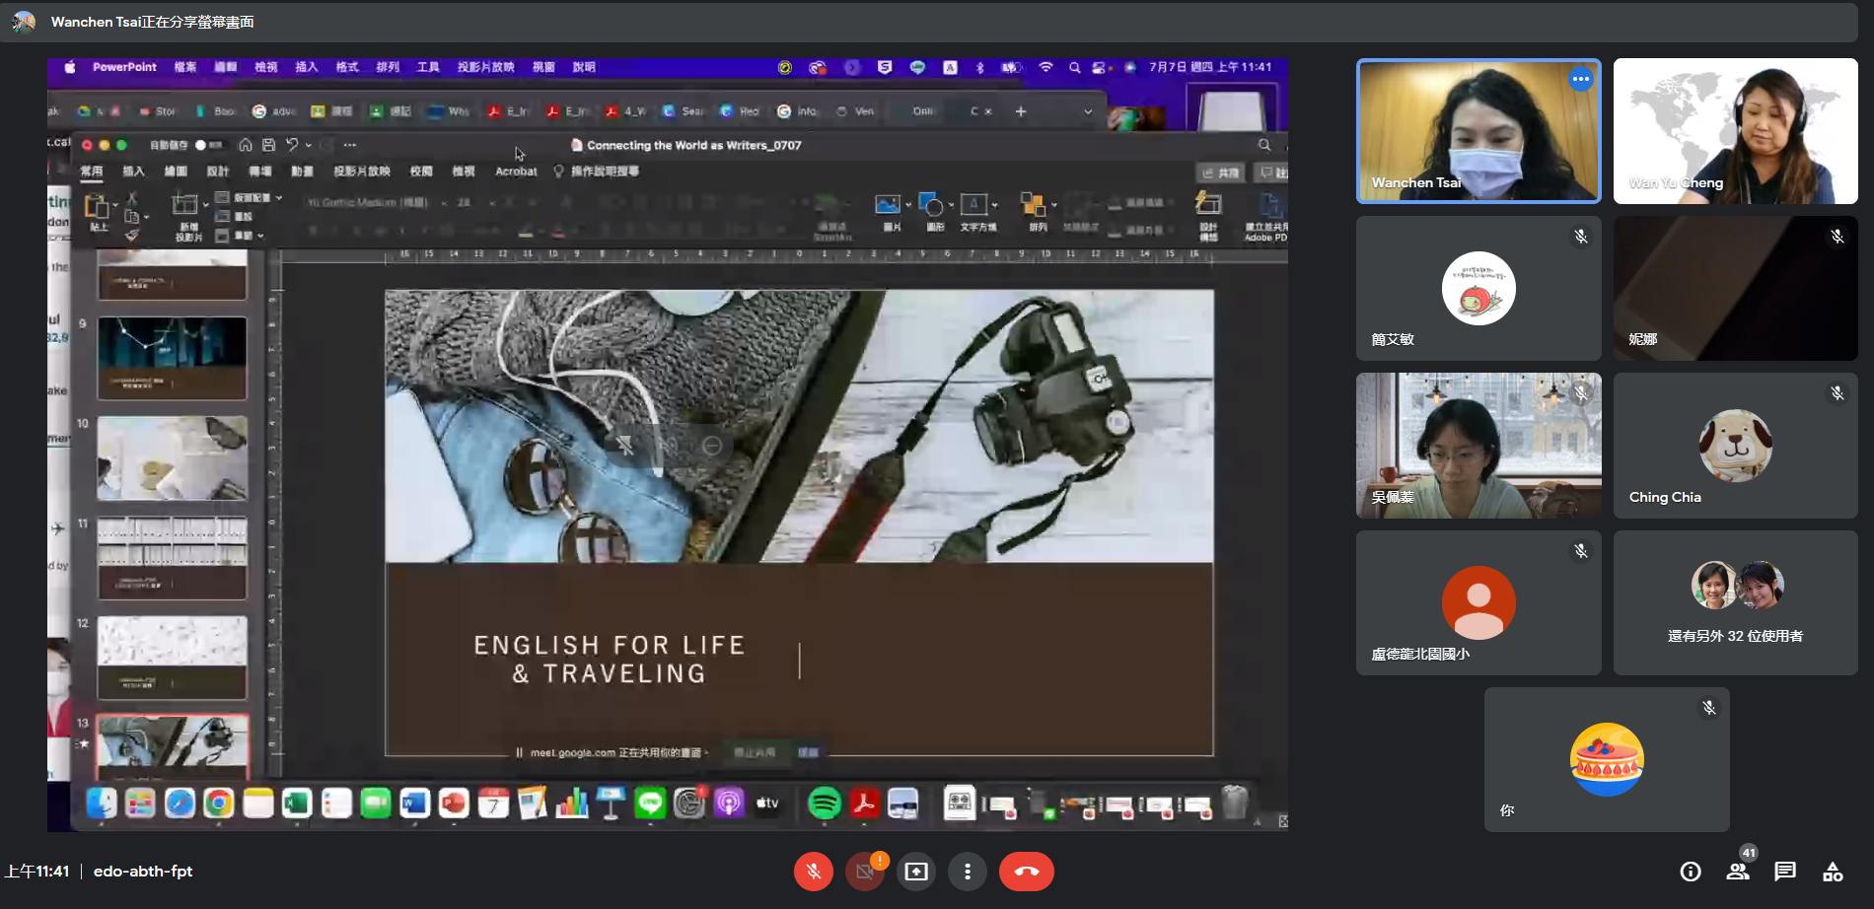Switch to the 投影片放映 ribbon tab
This screenshot has height=909, width=1874.
pyautogui.click(x=362, y=172)
